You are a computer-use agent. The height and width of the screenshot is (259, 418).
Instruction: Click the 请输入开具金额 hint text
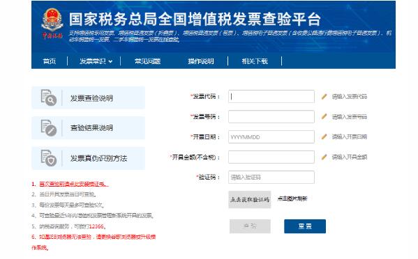click(x=349, y=157)
